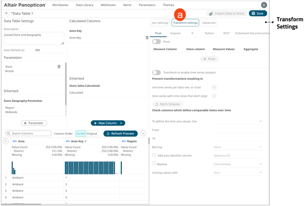Switch to the Unpivot tab
The height and width of the screenshot is (206, 305).
point(175,33)
